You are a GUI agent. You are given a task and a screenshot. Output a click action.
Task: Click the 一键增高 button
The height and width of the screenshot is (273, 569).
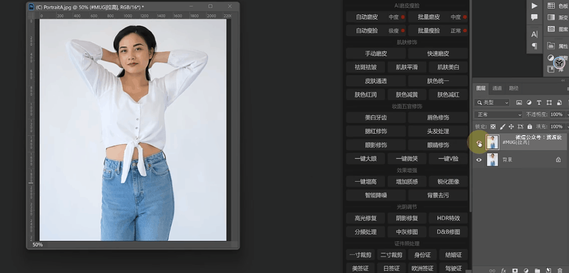click(x=365, y=181)
